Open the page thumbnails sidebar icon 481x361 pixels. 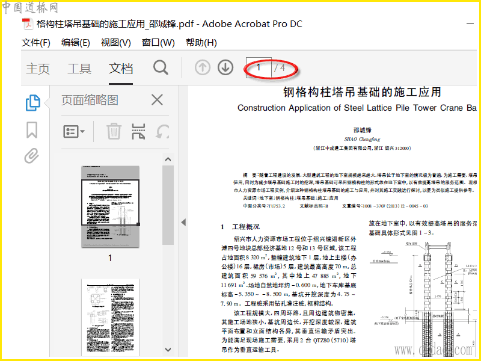(x=33, y=103)
